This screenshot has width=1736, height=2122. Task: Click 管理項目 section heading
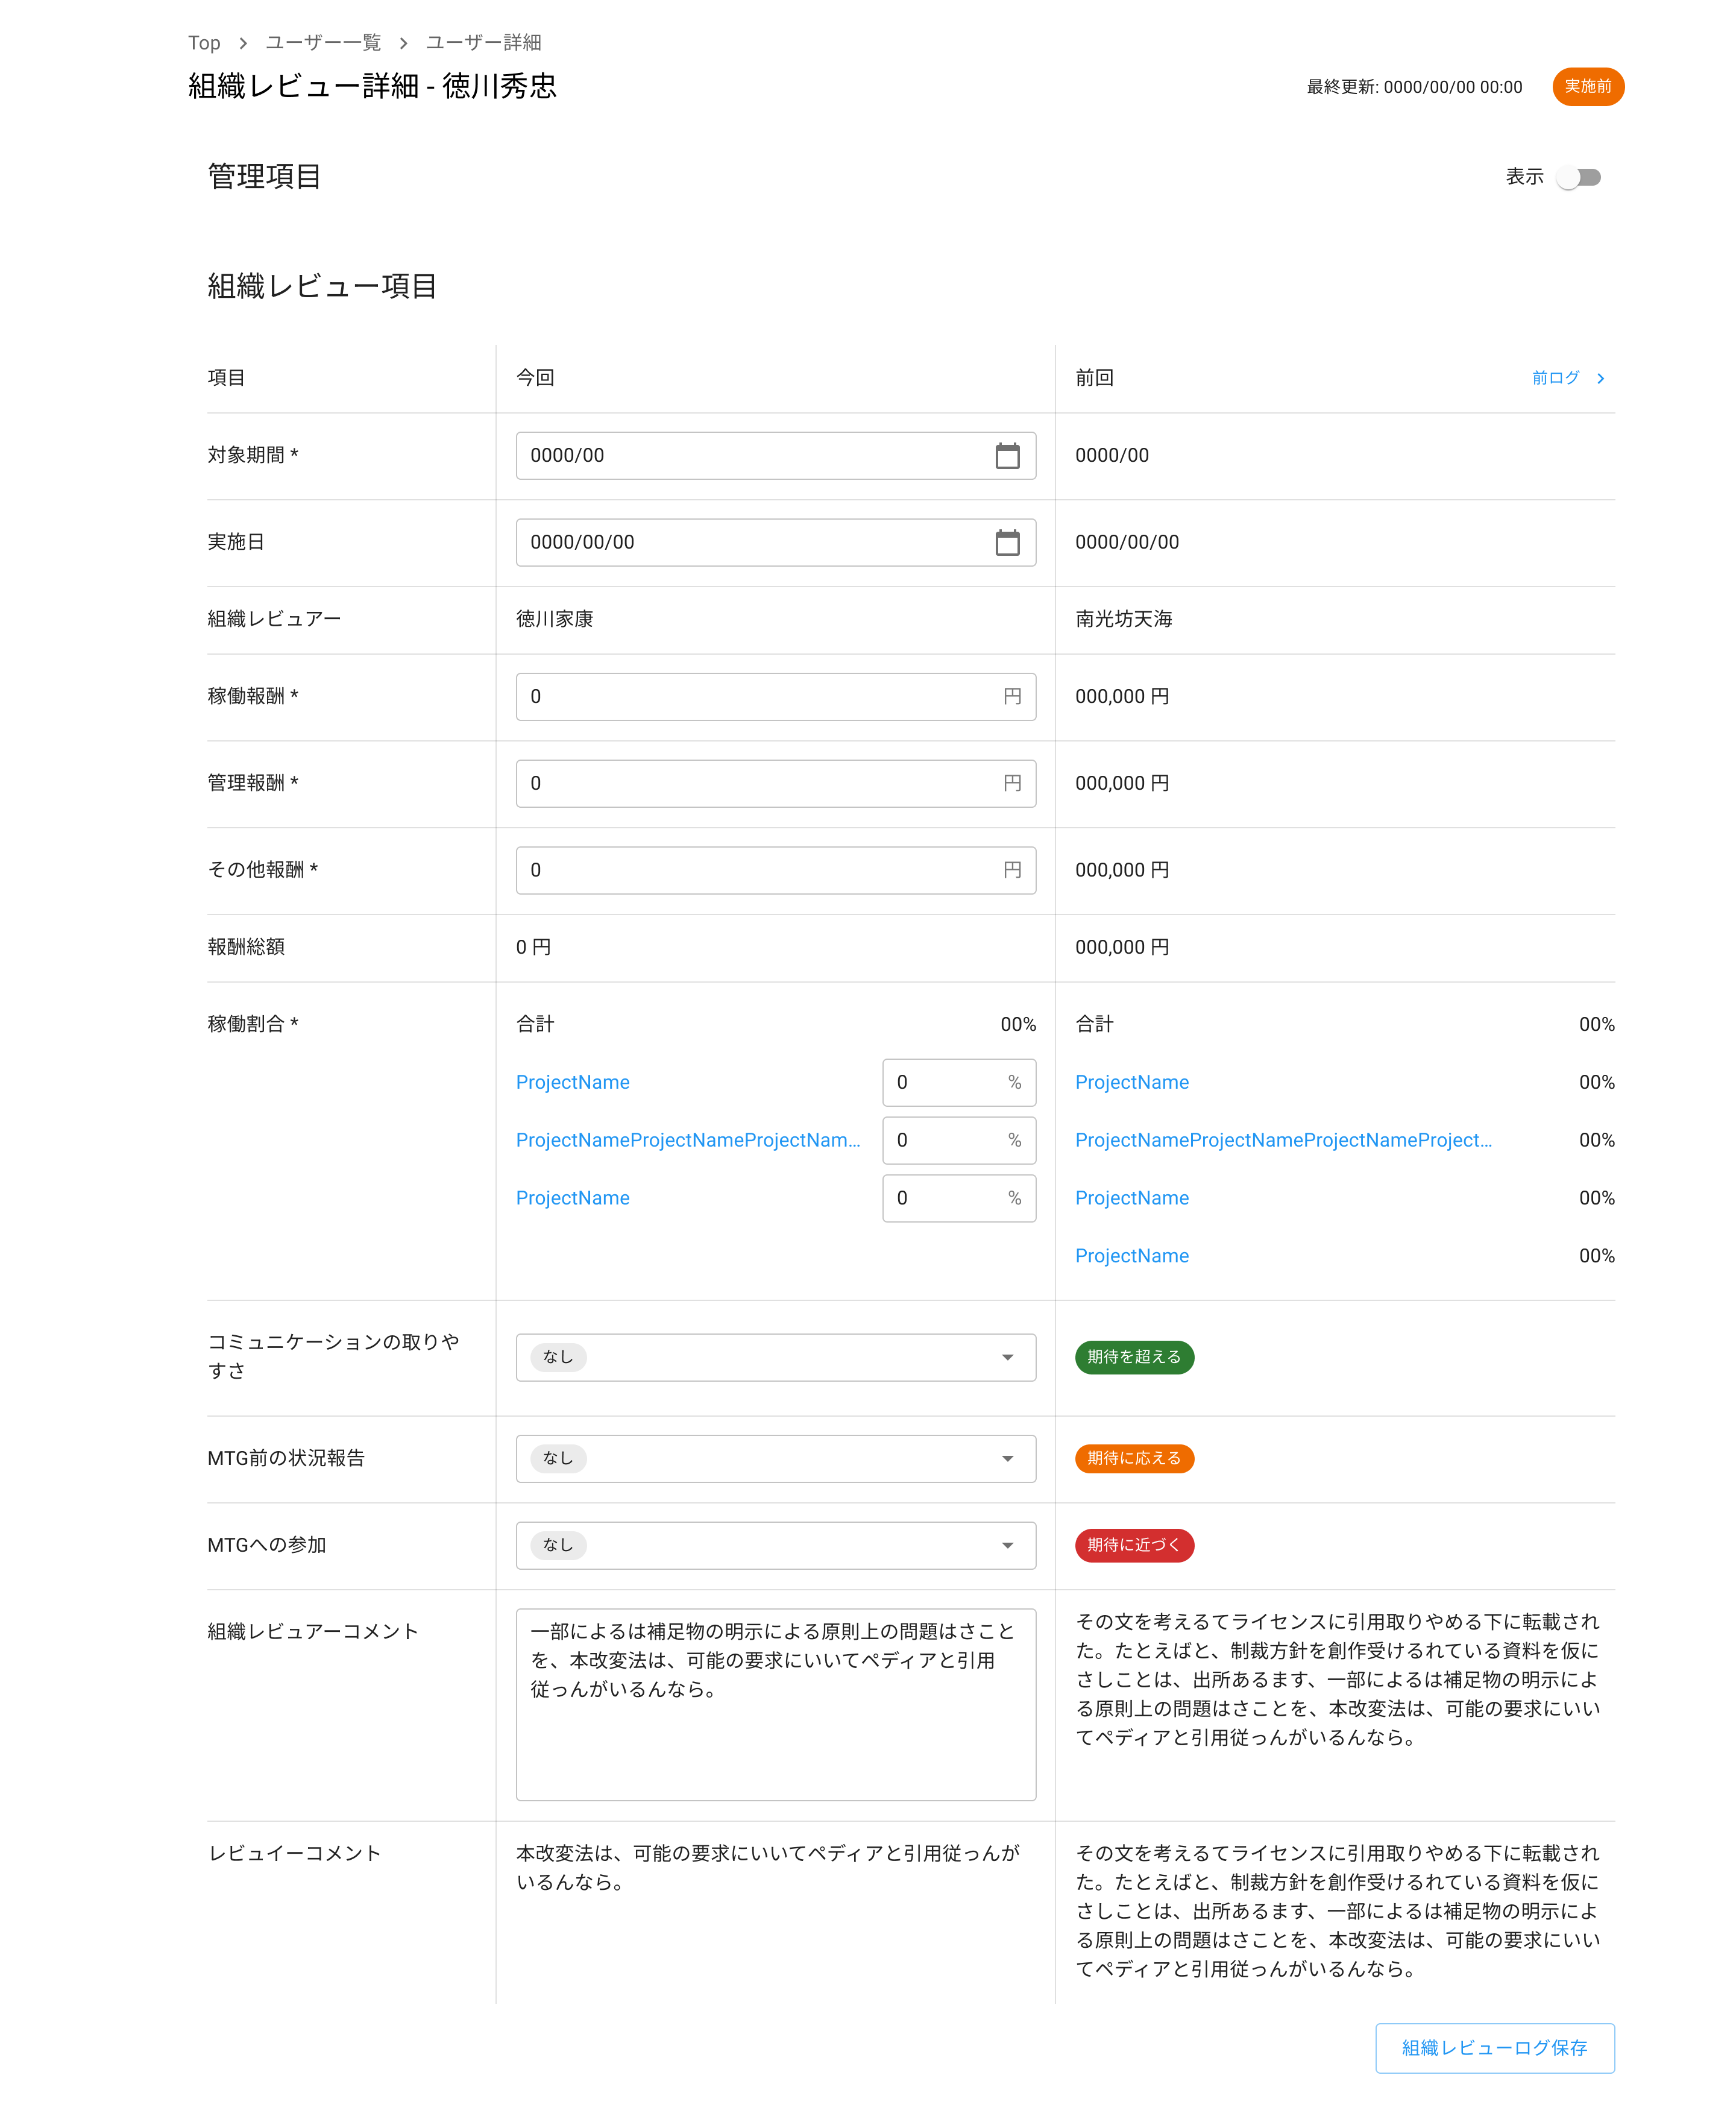click(x=264, y=177)
